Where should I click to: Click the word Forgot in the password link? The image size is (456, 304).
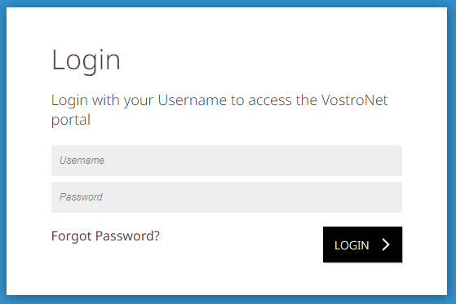(72, 236)
